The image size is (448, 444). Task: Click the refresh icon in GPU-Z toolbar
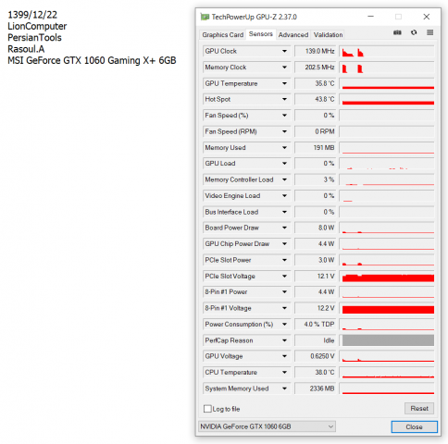pos(414,32)
